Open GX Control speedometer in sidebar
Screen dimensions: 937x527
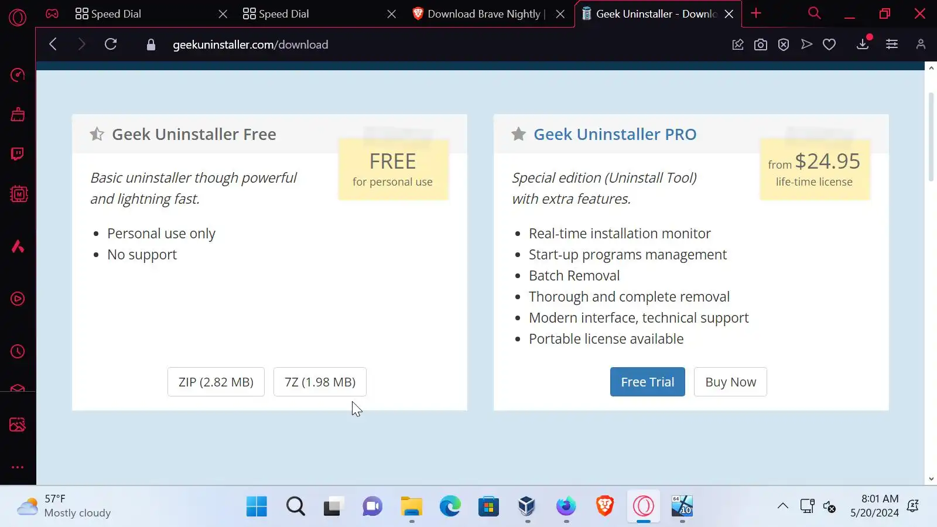[x=18, y=75]
